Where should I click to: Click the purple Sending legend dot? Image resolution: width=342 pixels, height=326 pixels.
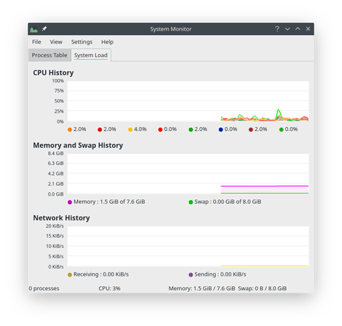tap(191, 274)
